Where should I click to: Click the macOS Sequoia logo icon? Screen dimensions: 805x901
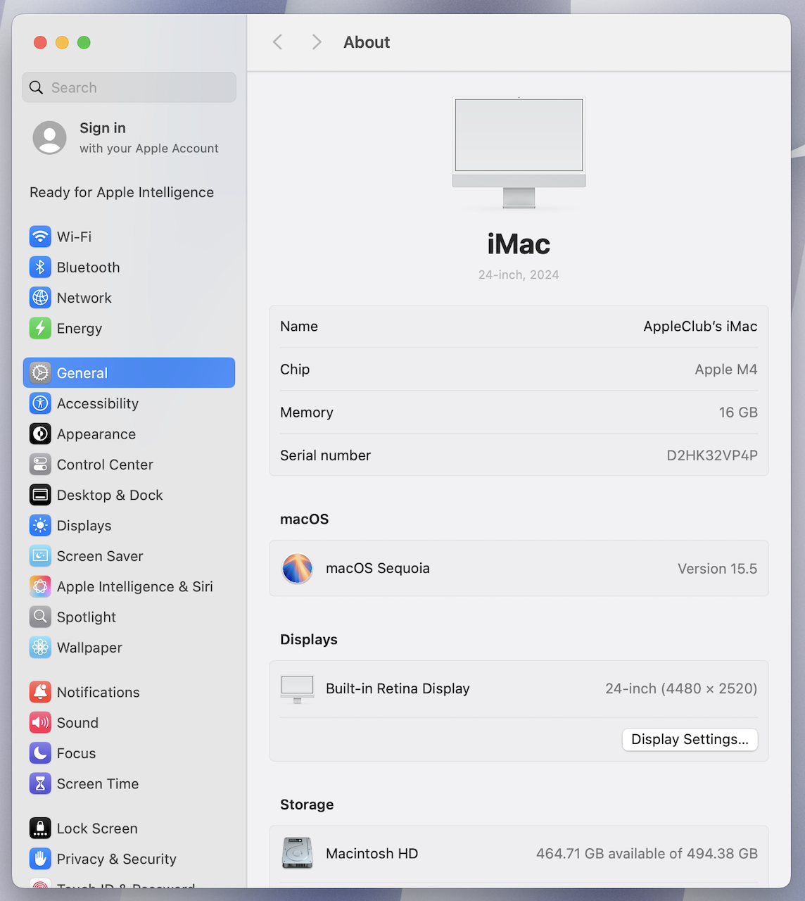298,568
